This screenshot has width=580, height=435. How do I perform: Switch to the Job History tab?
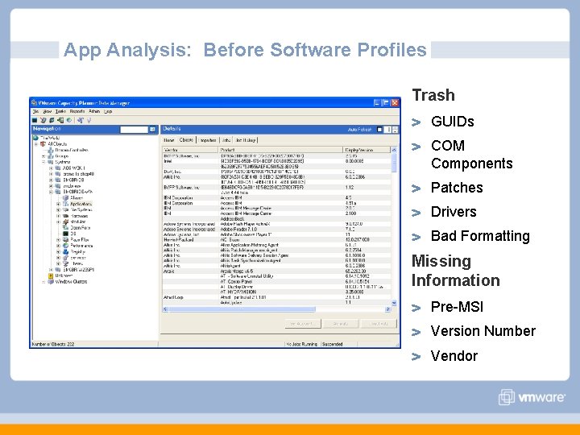245,140
